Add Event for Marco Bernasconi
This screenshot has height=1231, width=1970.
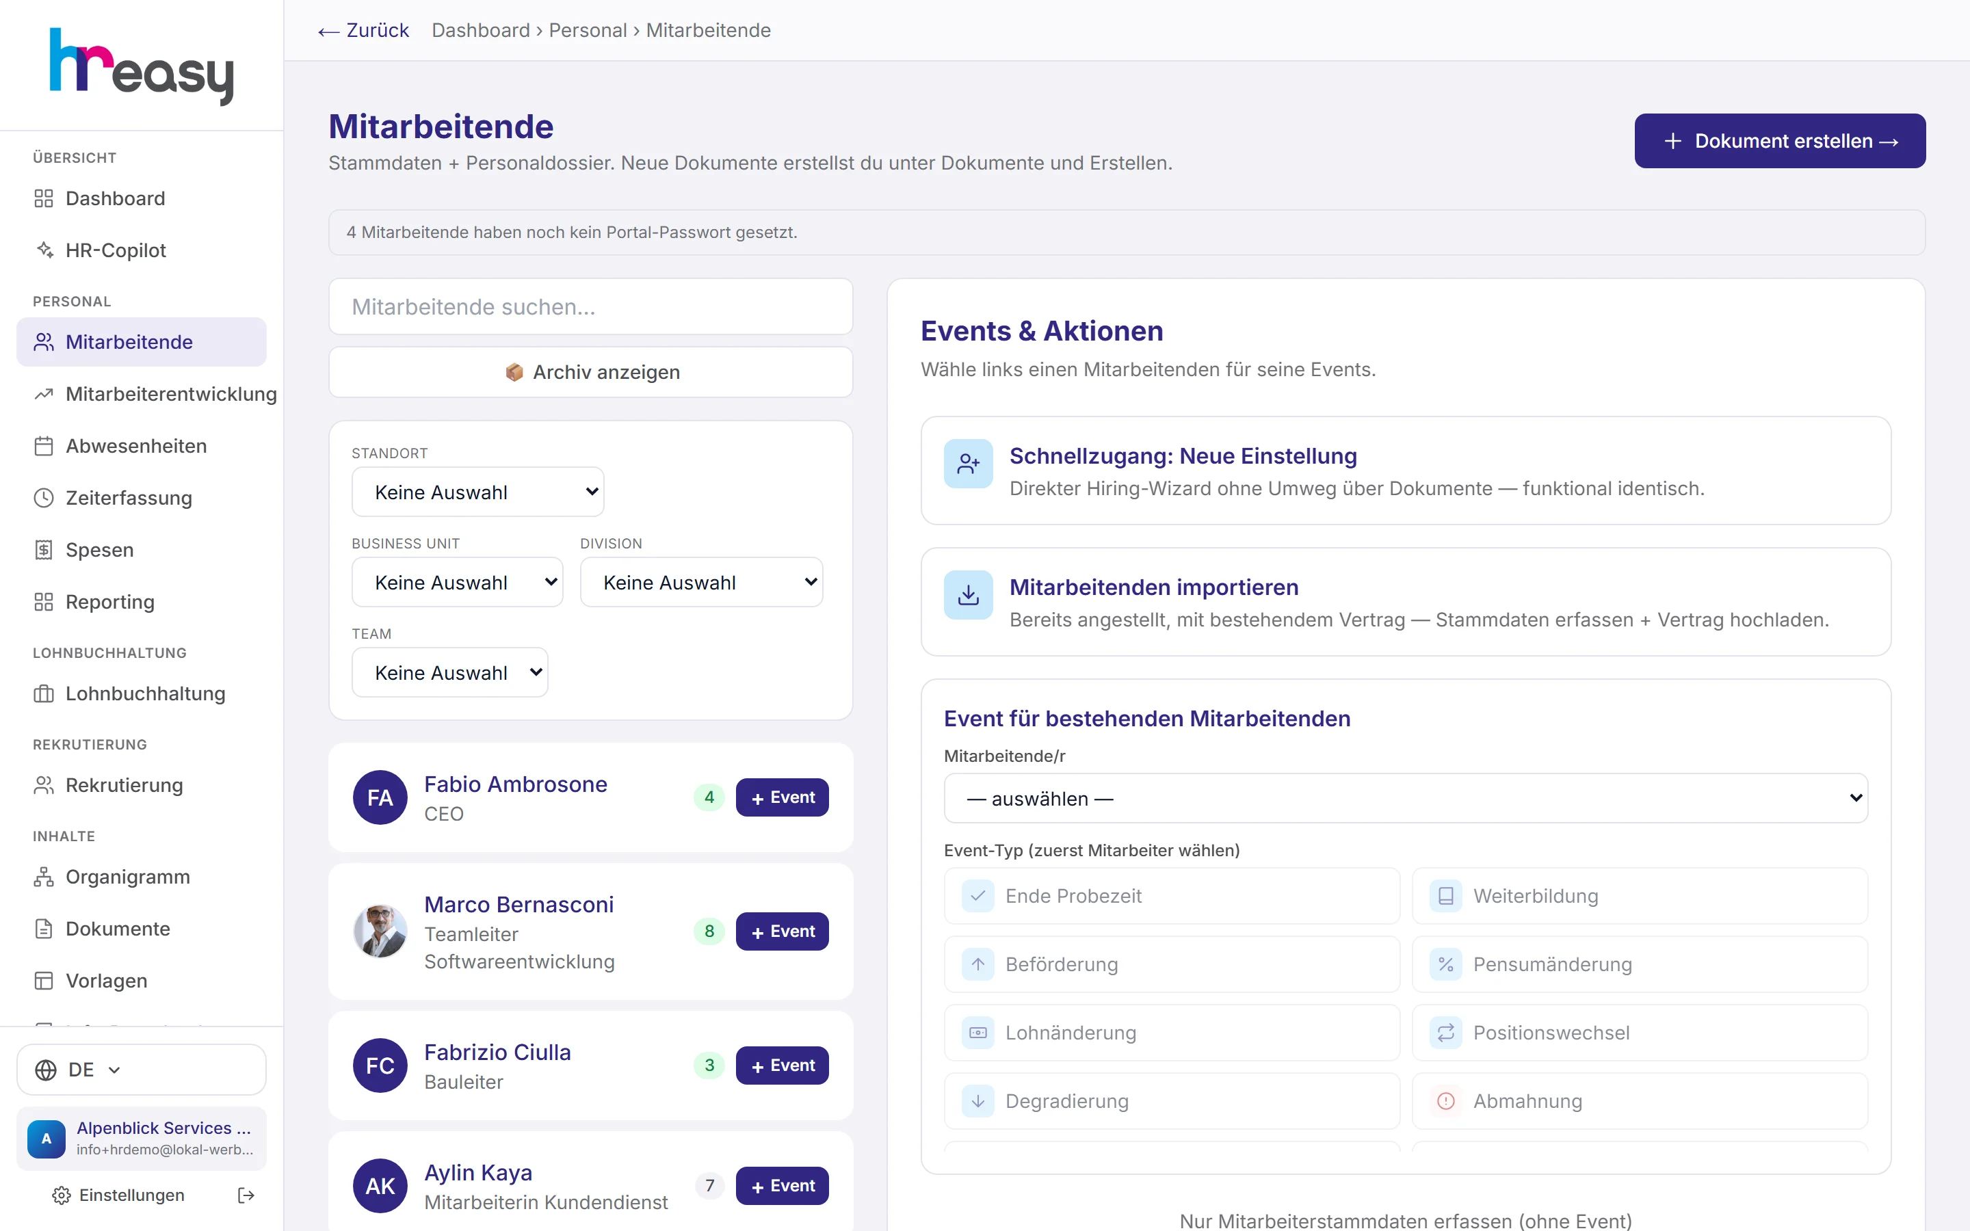[783, 931]
